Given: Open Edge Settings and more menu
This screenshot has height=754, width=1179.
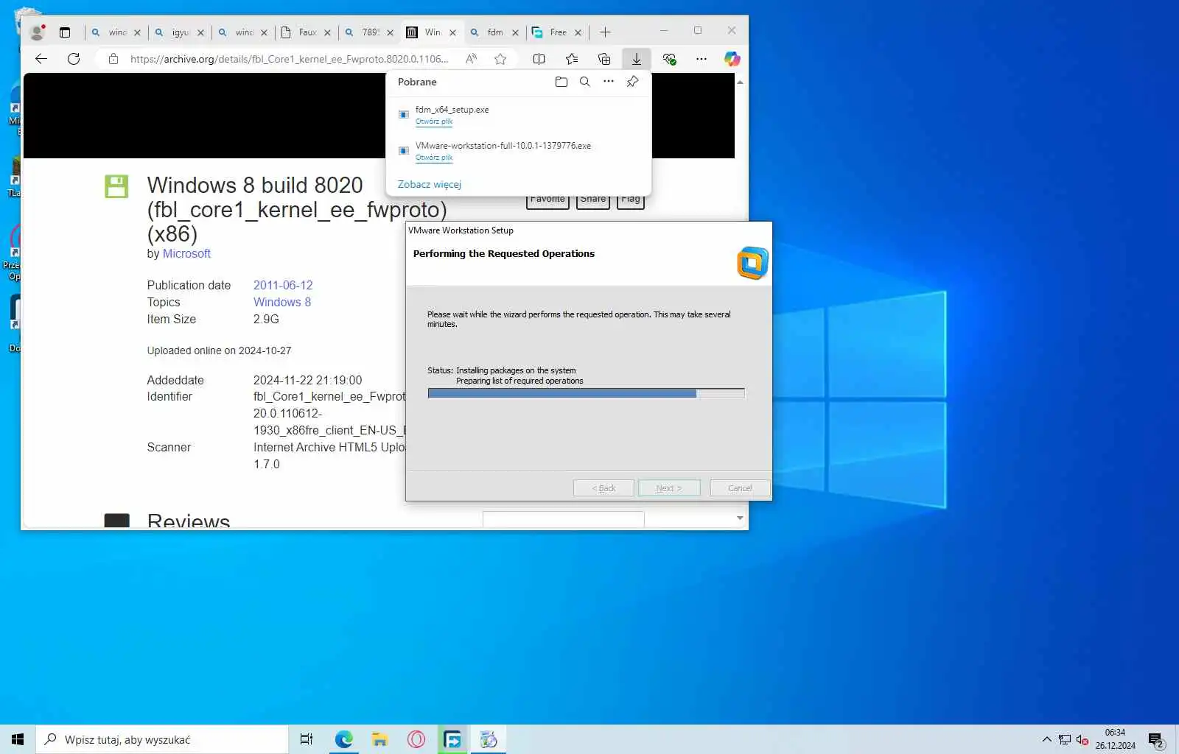Looking at the screenshot, I should tap(702, 59).
